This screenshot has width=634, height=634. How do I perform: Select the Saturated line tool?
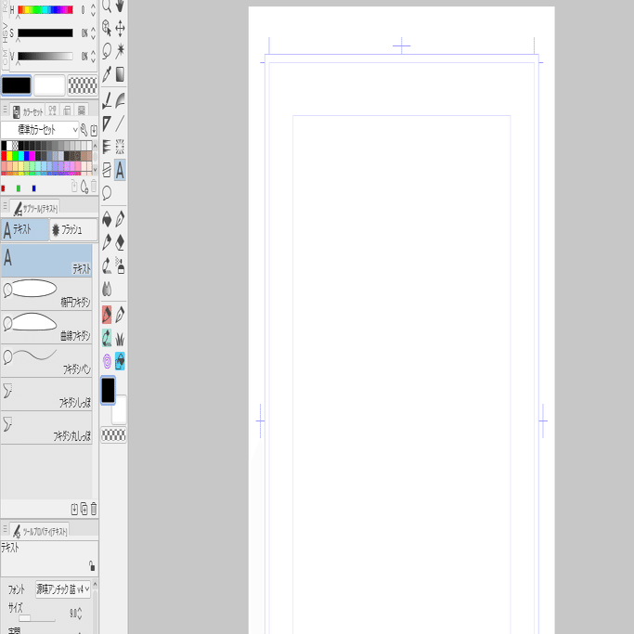tap(120, 147)
